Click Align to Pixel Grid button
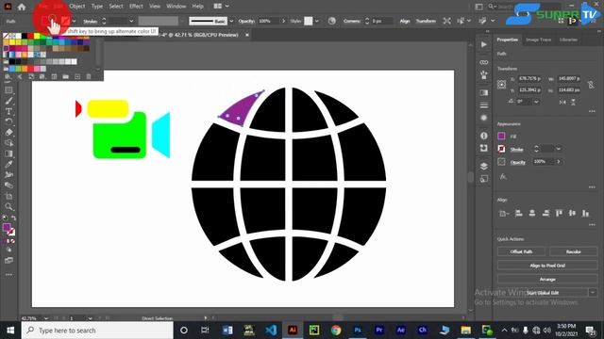The height and width of the screenshot is (339, 604). 547,266
